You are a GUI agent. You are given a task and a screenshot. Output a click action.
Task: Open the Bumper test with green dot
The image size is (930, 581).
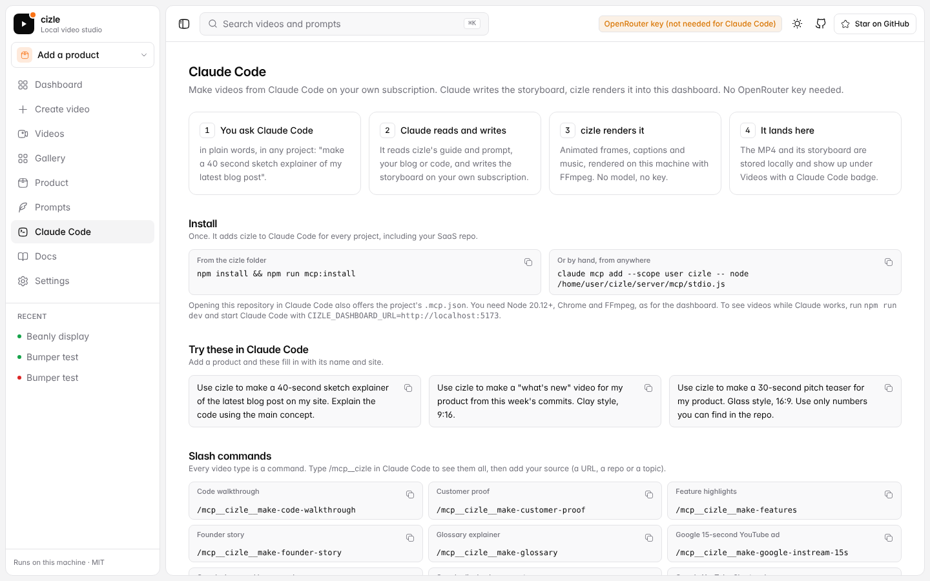(83, 357)
